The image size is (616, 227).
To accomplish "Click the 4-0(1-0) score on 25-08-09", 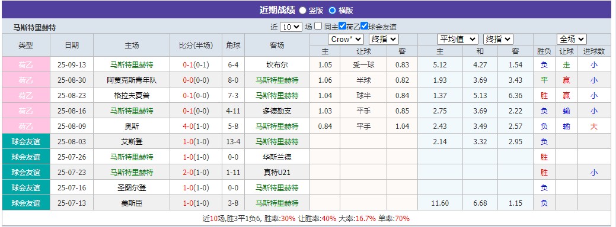I will [x=196, y=127].
